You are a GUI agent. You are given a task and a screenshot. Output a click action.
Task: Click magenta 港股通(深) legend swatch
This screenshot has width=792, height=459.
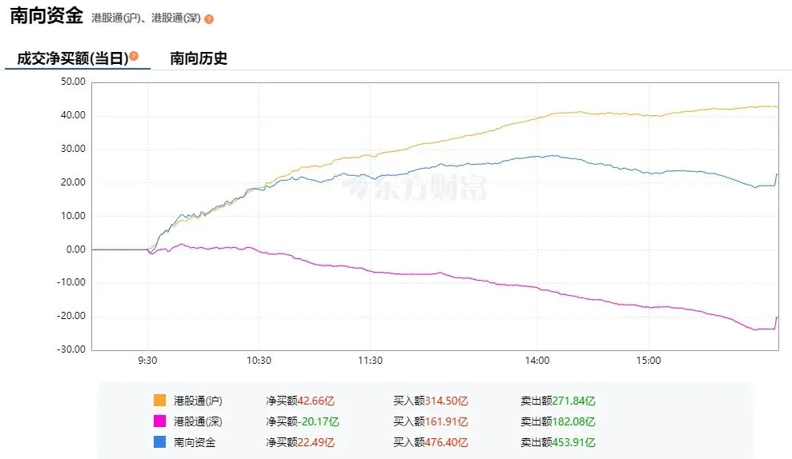[159, 421]
